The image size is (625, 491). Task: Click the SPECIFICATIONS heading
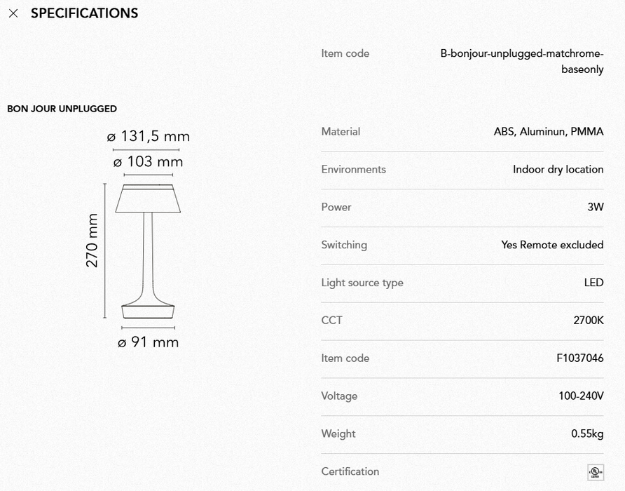point(84,13)
